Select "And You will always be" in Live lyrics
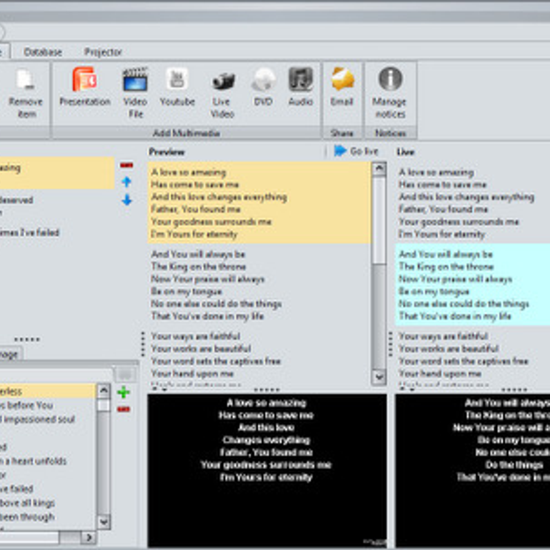 (x=446, y=254)
